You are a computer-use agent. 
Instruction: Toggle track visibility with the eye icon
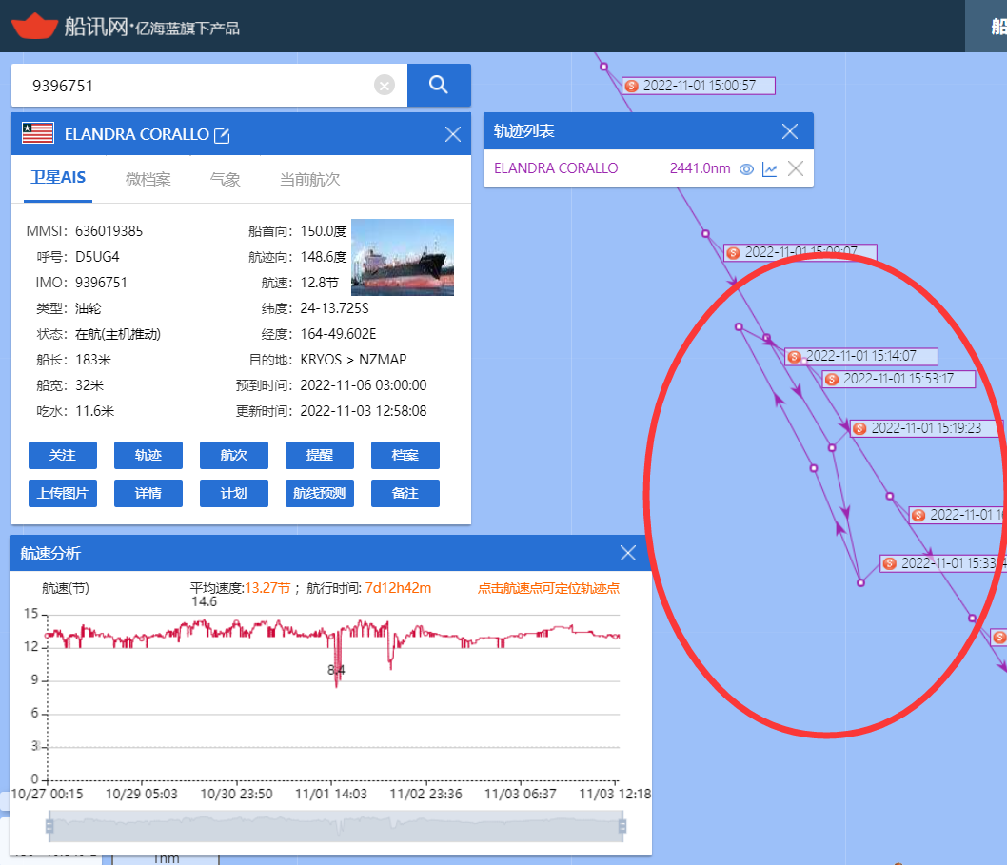click(x=747, y=169)
